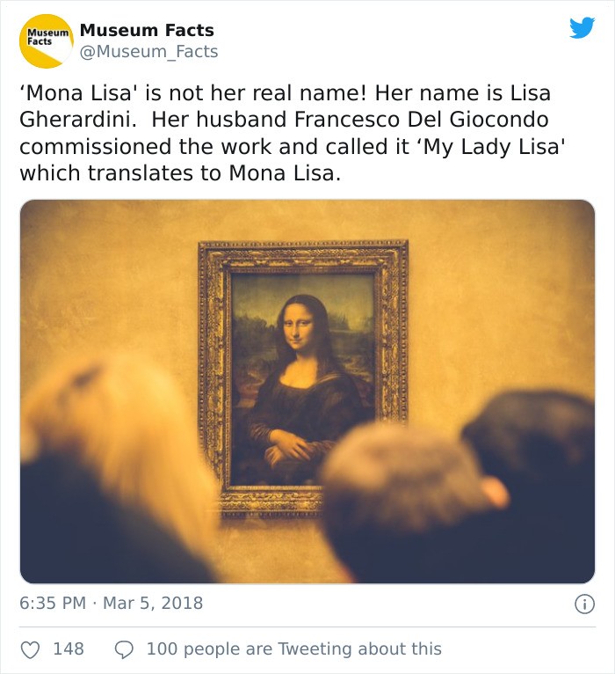Like the tweet with the heart icon
615x674 pixels.
pyautogui.click(x=31, y=649)
